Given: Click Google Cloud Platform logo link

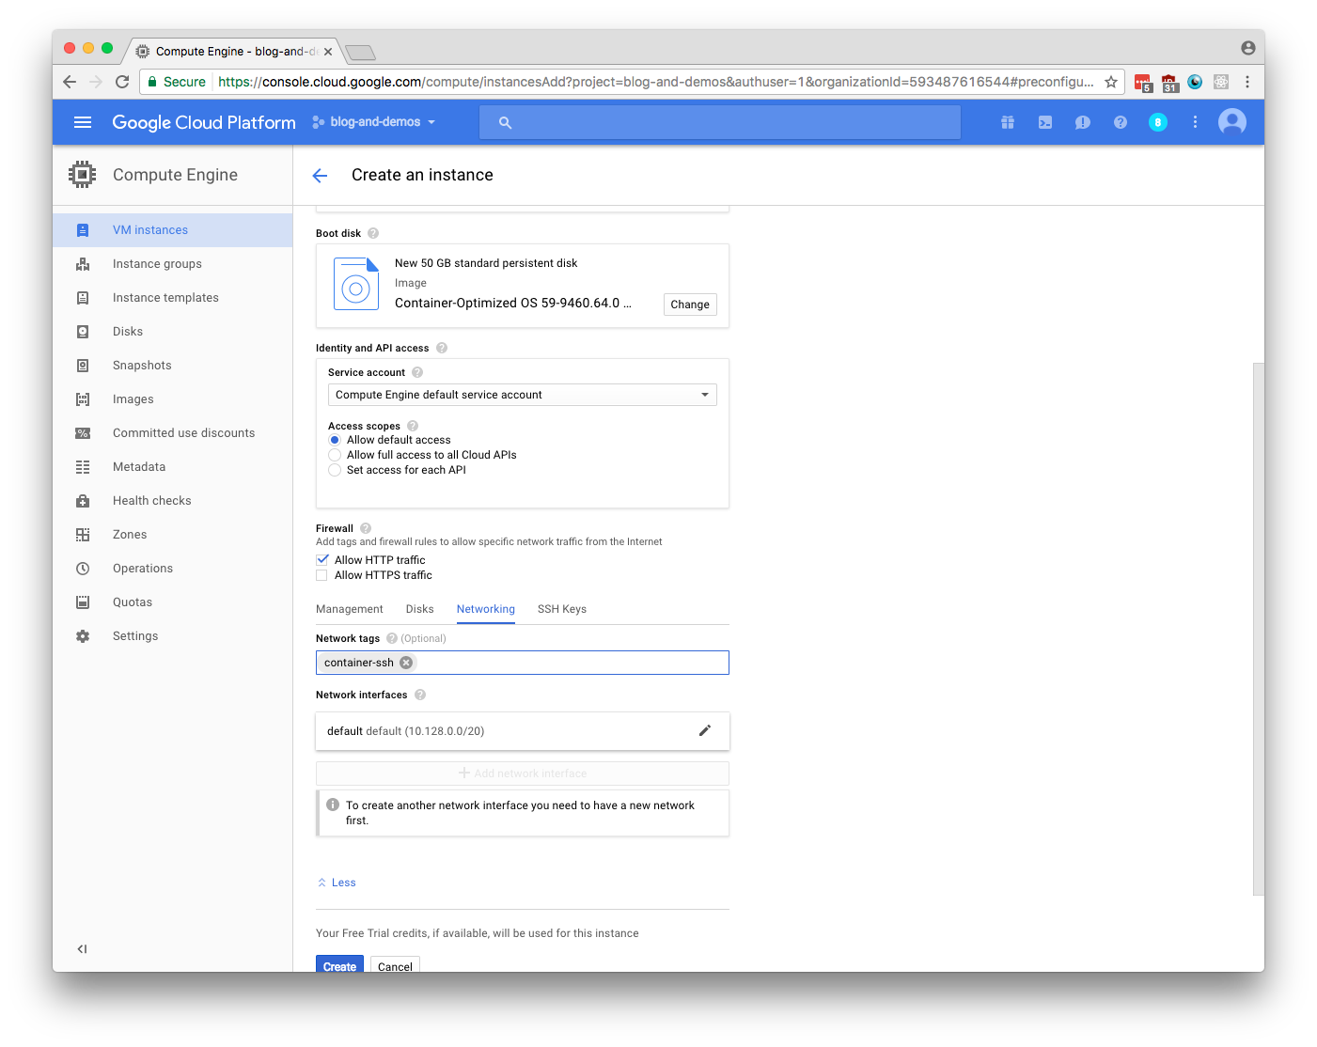Looking at the screenshot, I should pyautogui.click(x=204, y=122).
